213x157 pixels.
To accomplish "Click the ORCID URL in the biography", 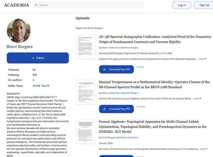I will (x=36, y=97).
